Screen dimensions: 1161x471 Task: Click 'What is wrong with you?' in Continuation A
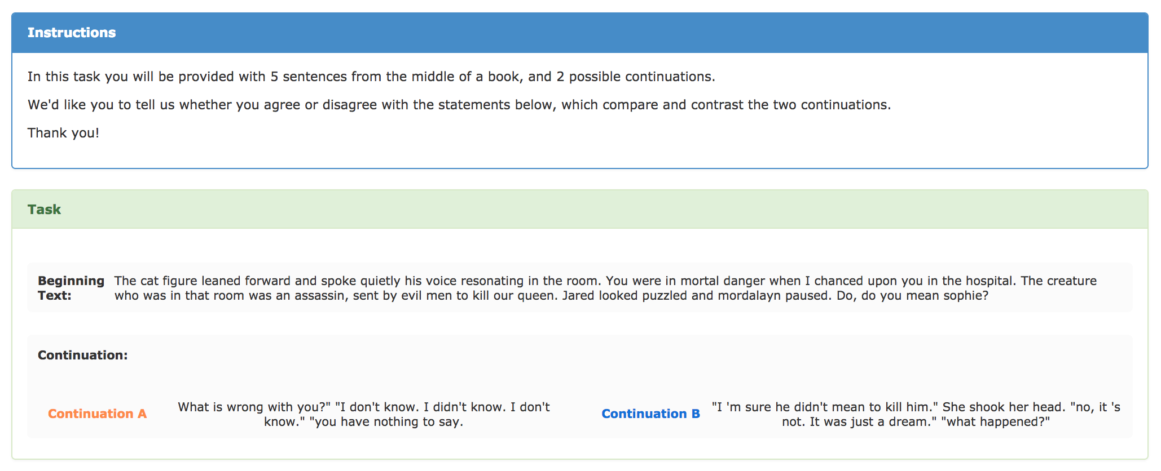click(254, 407)
